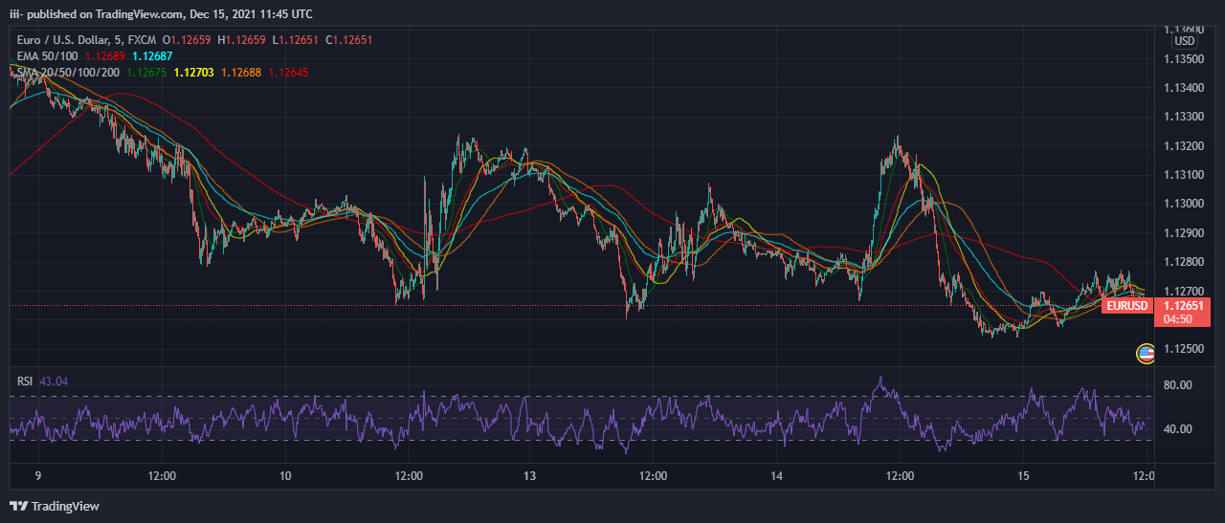
Task: Click the 1.13000 price scale label
Action: (x=1183, y=204)
